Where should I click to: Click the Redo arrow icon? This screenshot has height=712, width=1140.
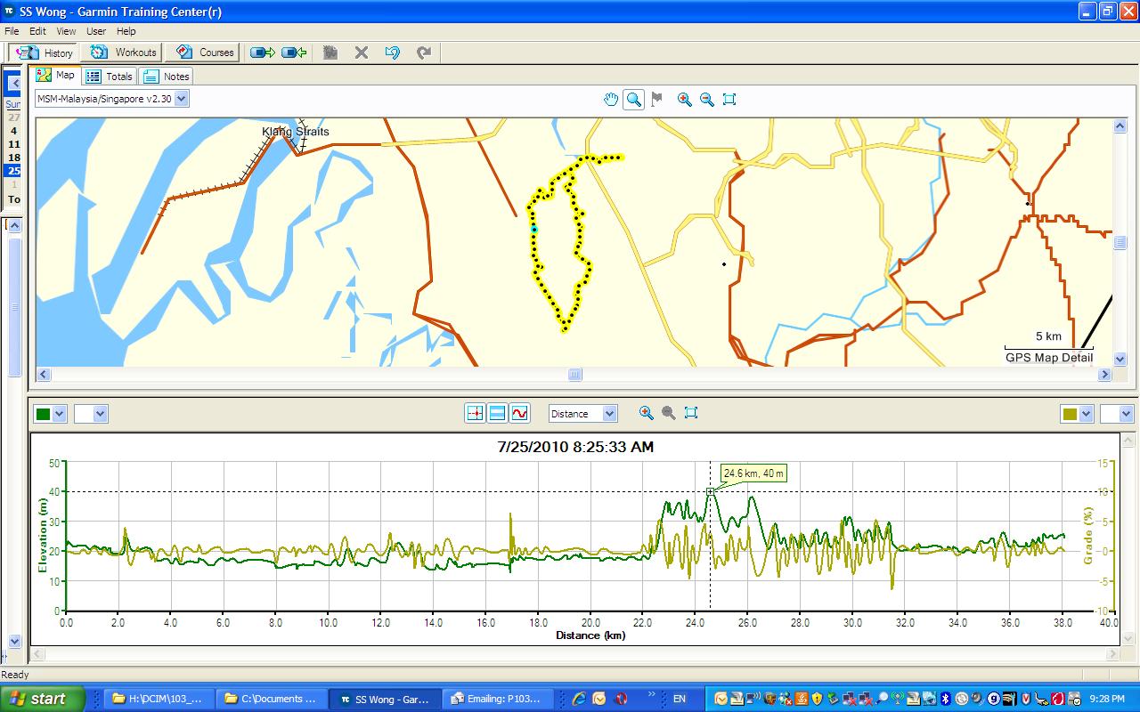click(424, 53)
